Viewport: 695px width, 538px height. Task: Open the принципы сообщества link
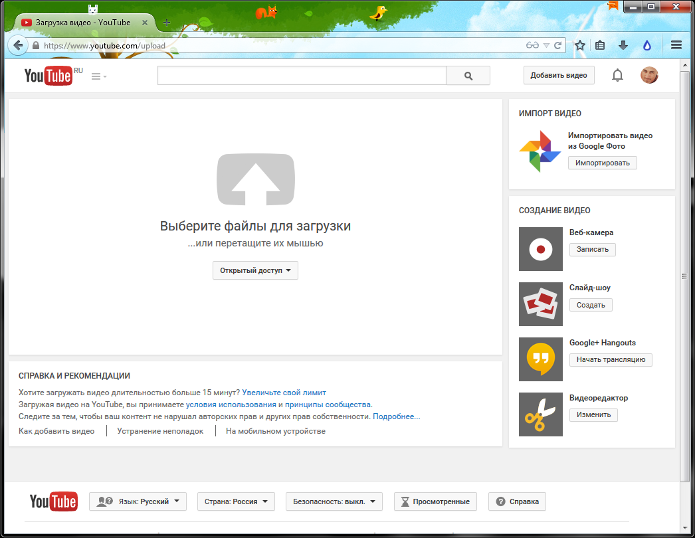(328, 404)
